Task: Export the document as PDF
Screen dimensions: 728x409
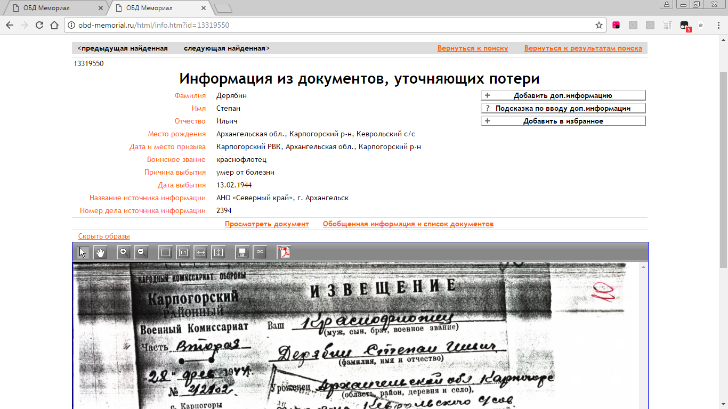Action: (x=283, y=252)
